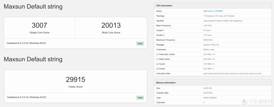This screenshot has width=274, height=107.
Task: Select the 2.00 MB x 3 L2 value
Action: pyautogui.click(x=209, y=64)
